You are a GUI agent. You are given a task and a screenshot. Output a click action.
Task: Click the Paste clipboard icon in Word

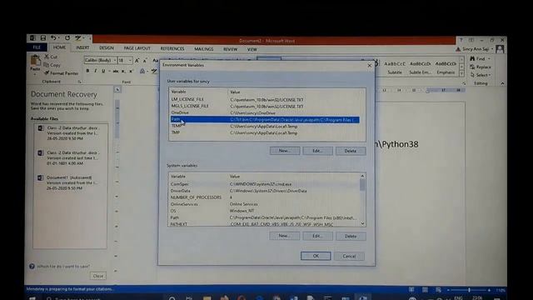[x=35, y=61]
